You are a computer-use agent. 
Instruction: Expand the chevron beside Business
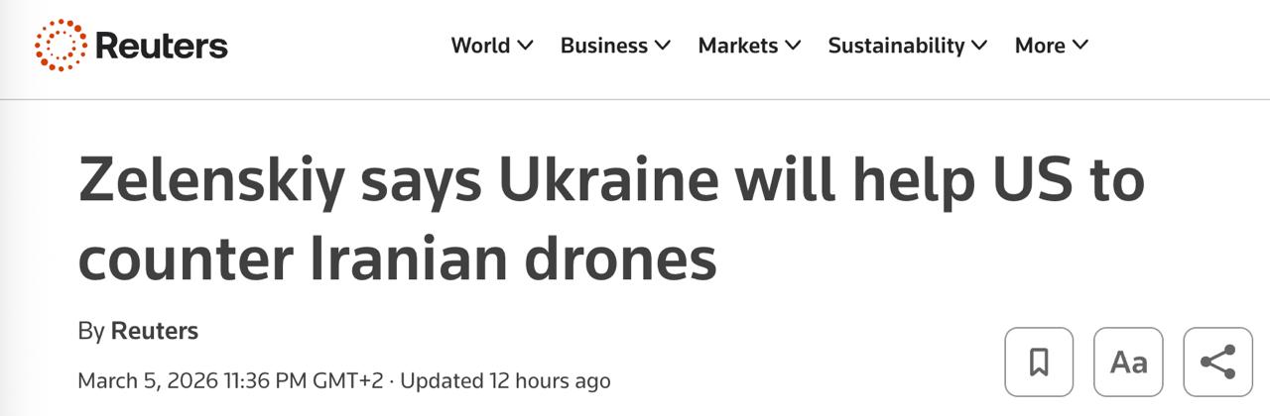(663, 46)
